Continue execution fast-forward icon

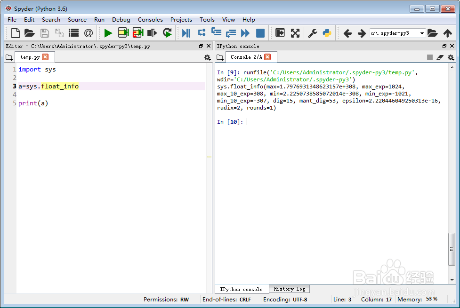(245, 33)
